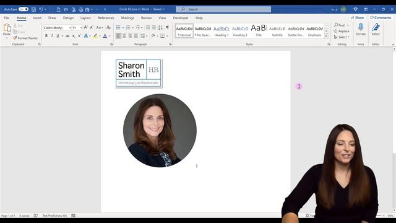Open the Draw tab
The height and width of the screenshot is (223, 396).
tap(52, 18)
